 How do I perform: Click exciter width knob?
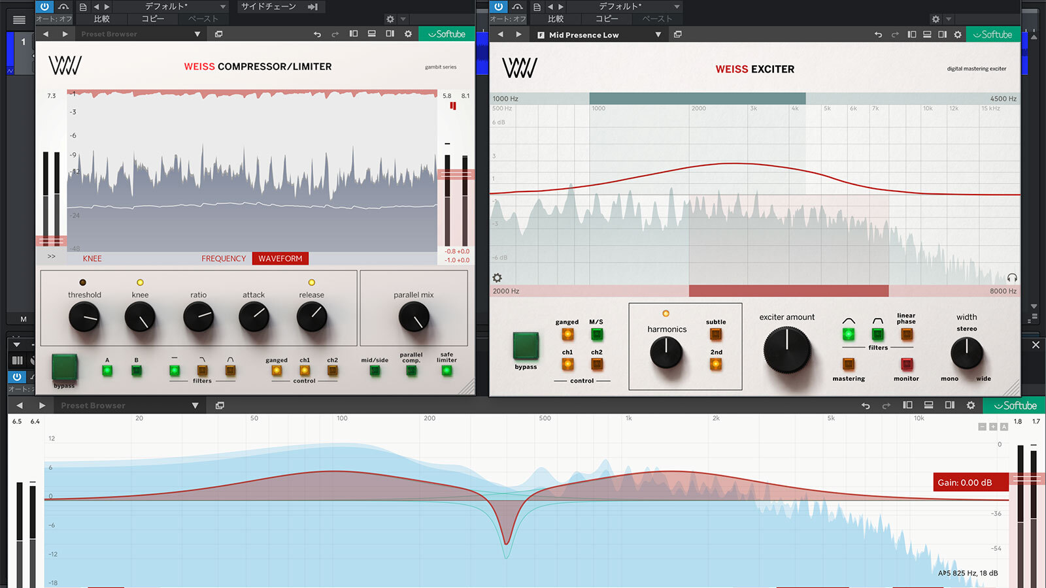pos(966,353)
